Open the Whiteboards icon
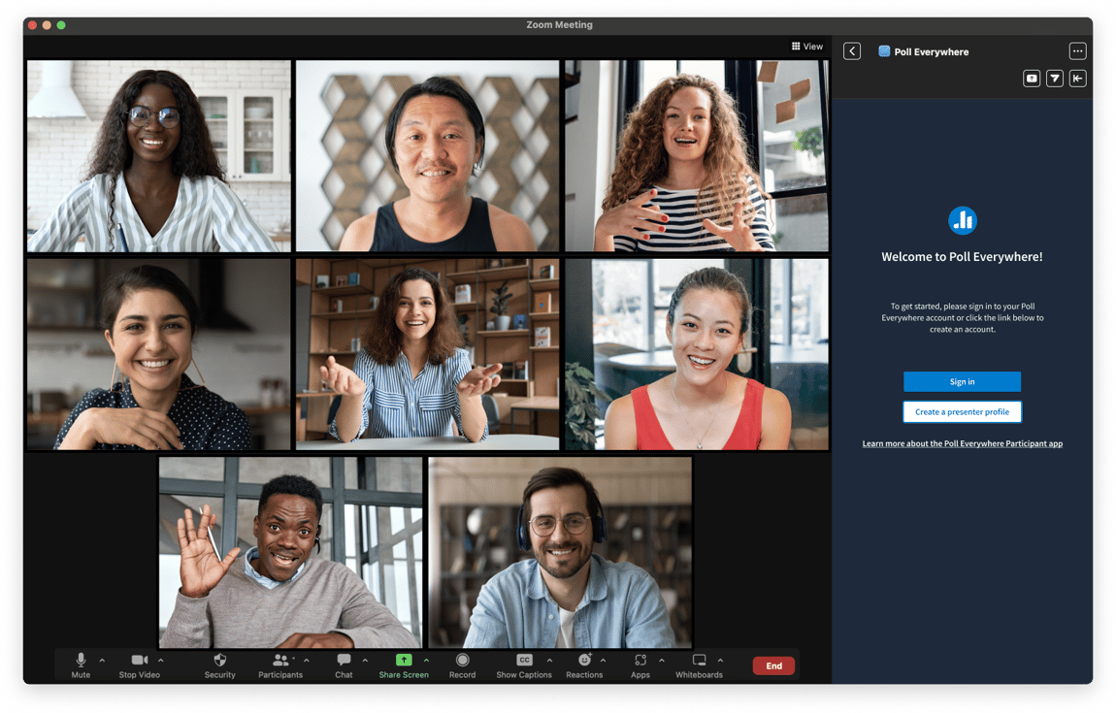This screenshot has height=713, width=1116. (699, 661)
